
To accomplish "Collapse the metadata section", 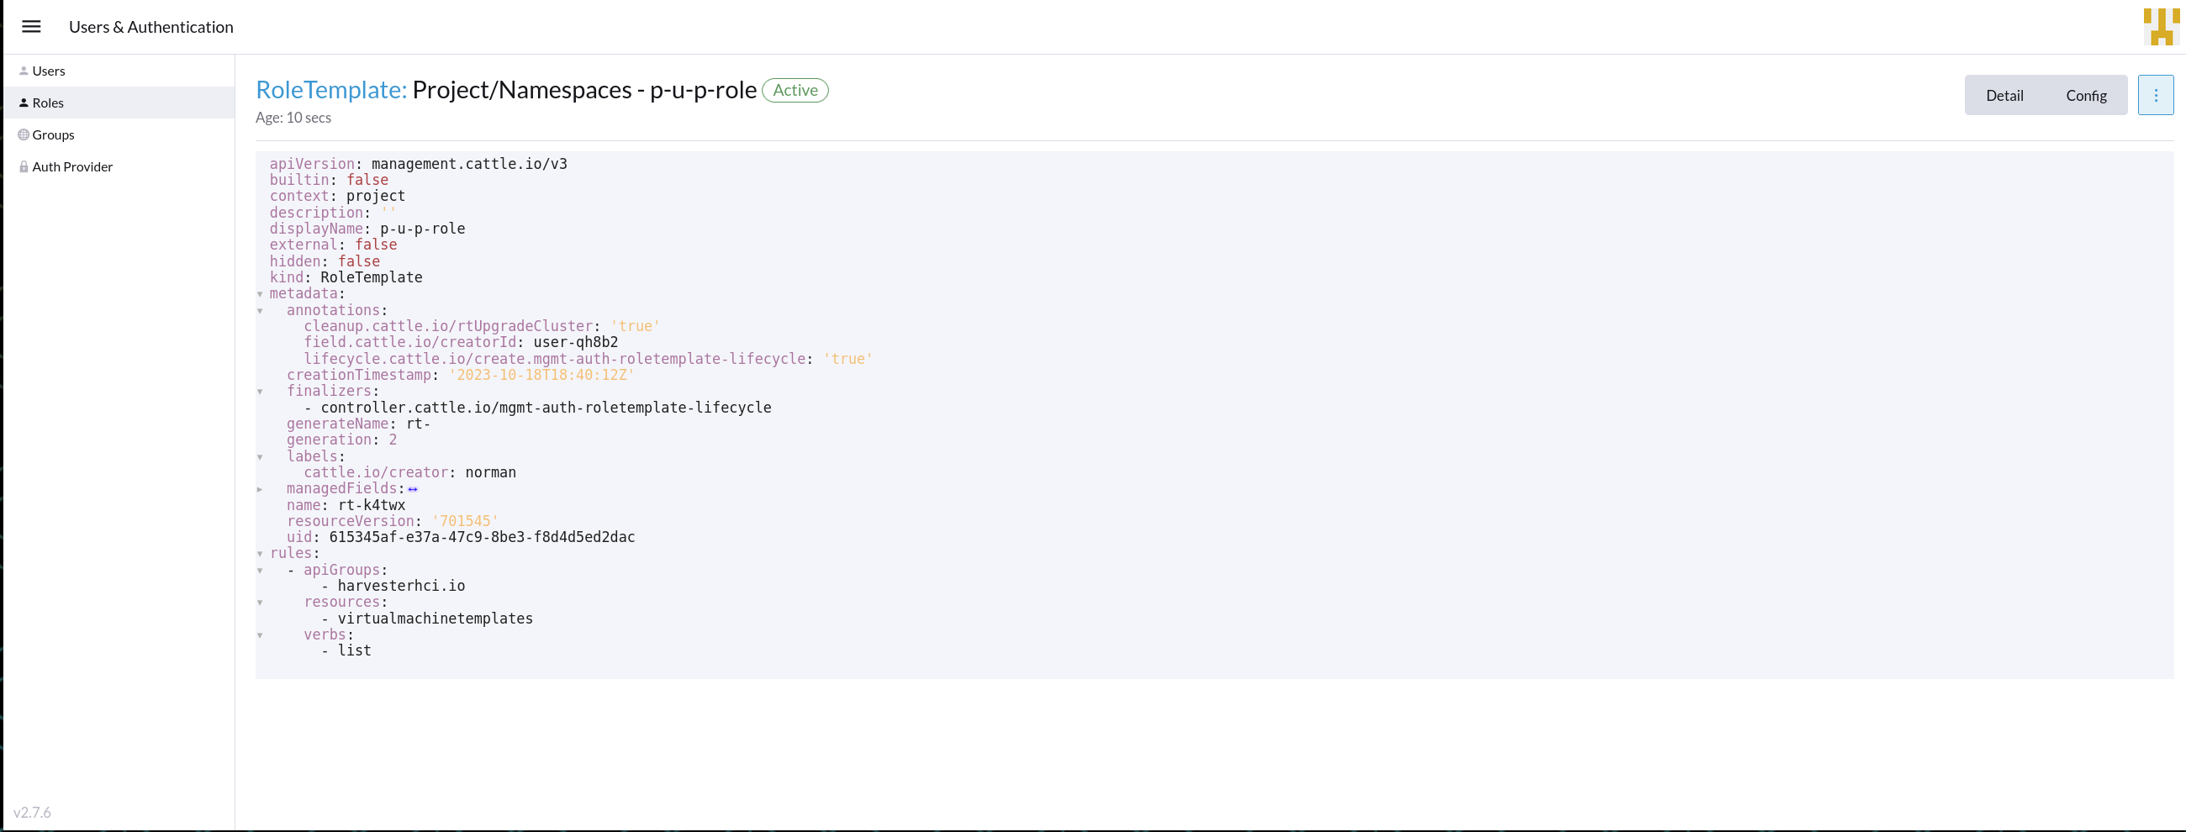I will [260, 295].
